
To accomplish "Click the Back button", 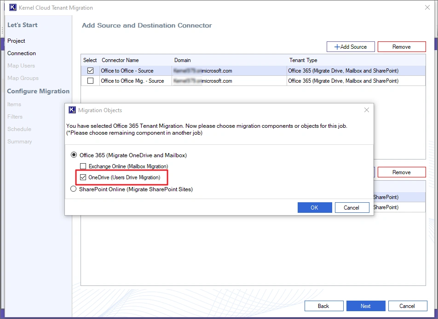I will click(x=324, y=306).
